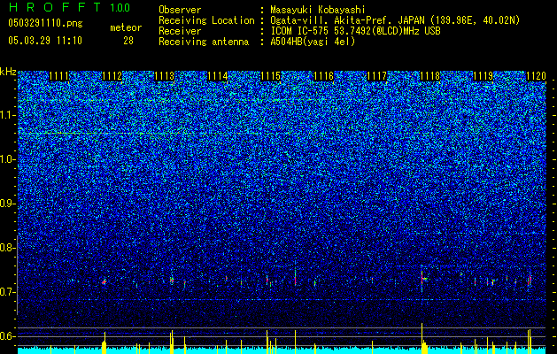Select the ICOM IC-575 53.7492 MHz USB text

pyautogui.click(x=356, y=31)
